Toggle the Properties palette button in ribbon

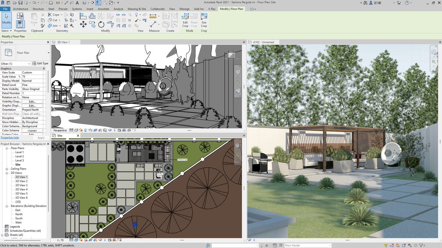21,24
